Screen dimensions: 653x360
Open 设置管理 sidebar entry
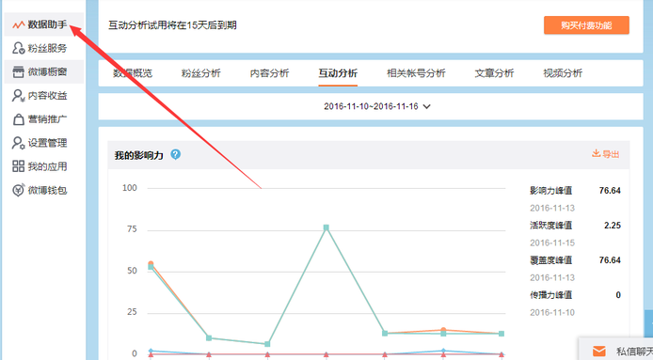pos(44,143)
